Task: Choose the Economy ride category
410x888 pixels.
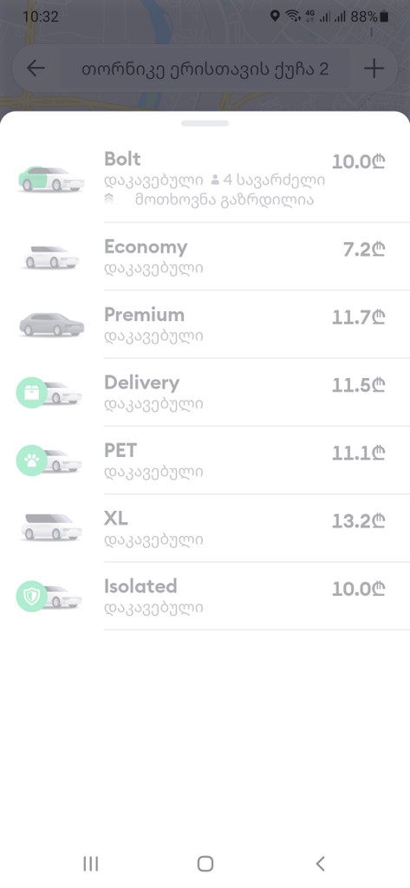Action: [205, 257]
